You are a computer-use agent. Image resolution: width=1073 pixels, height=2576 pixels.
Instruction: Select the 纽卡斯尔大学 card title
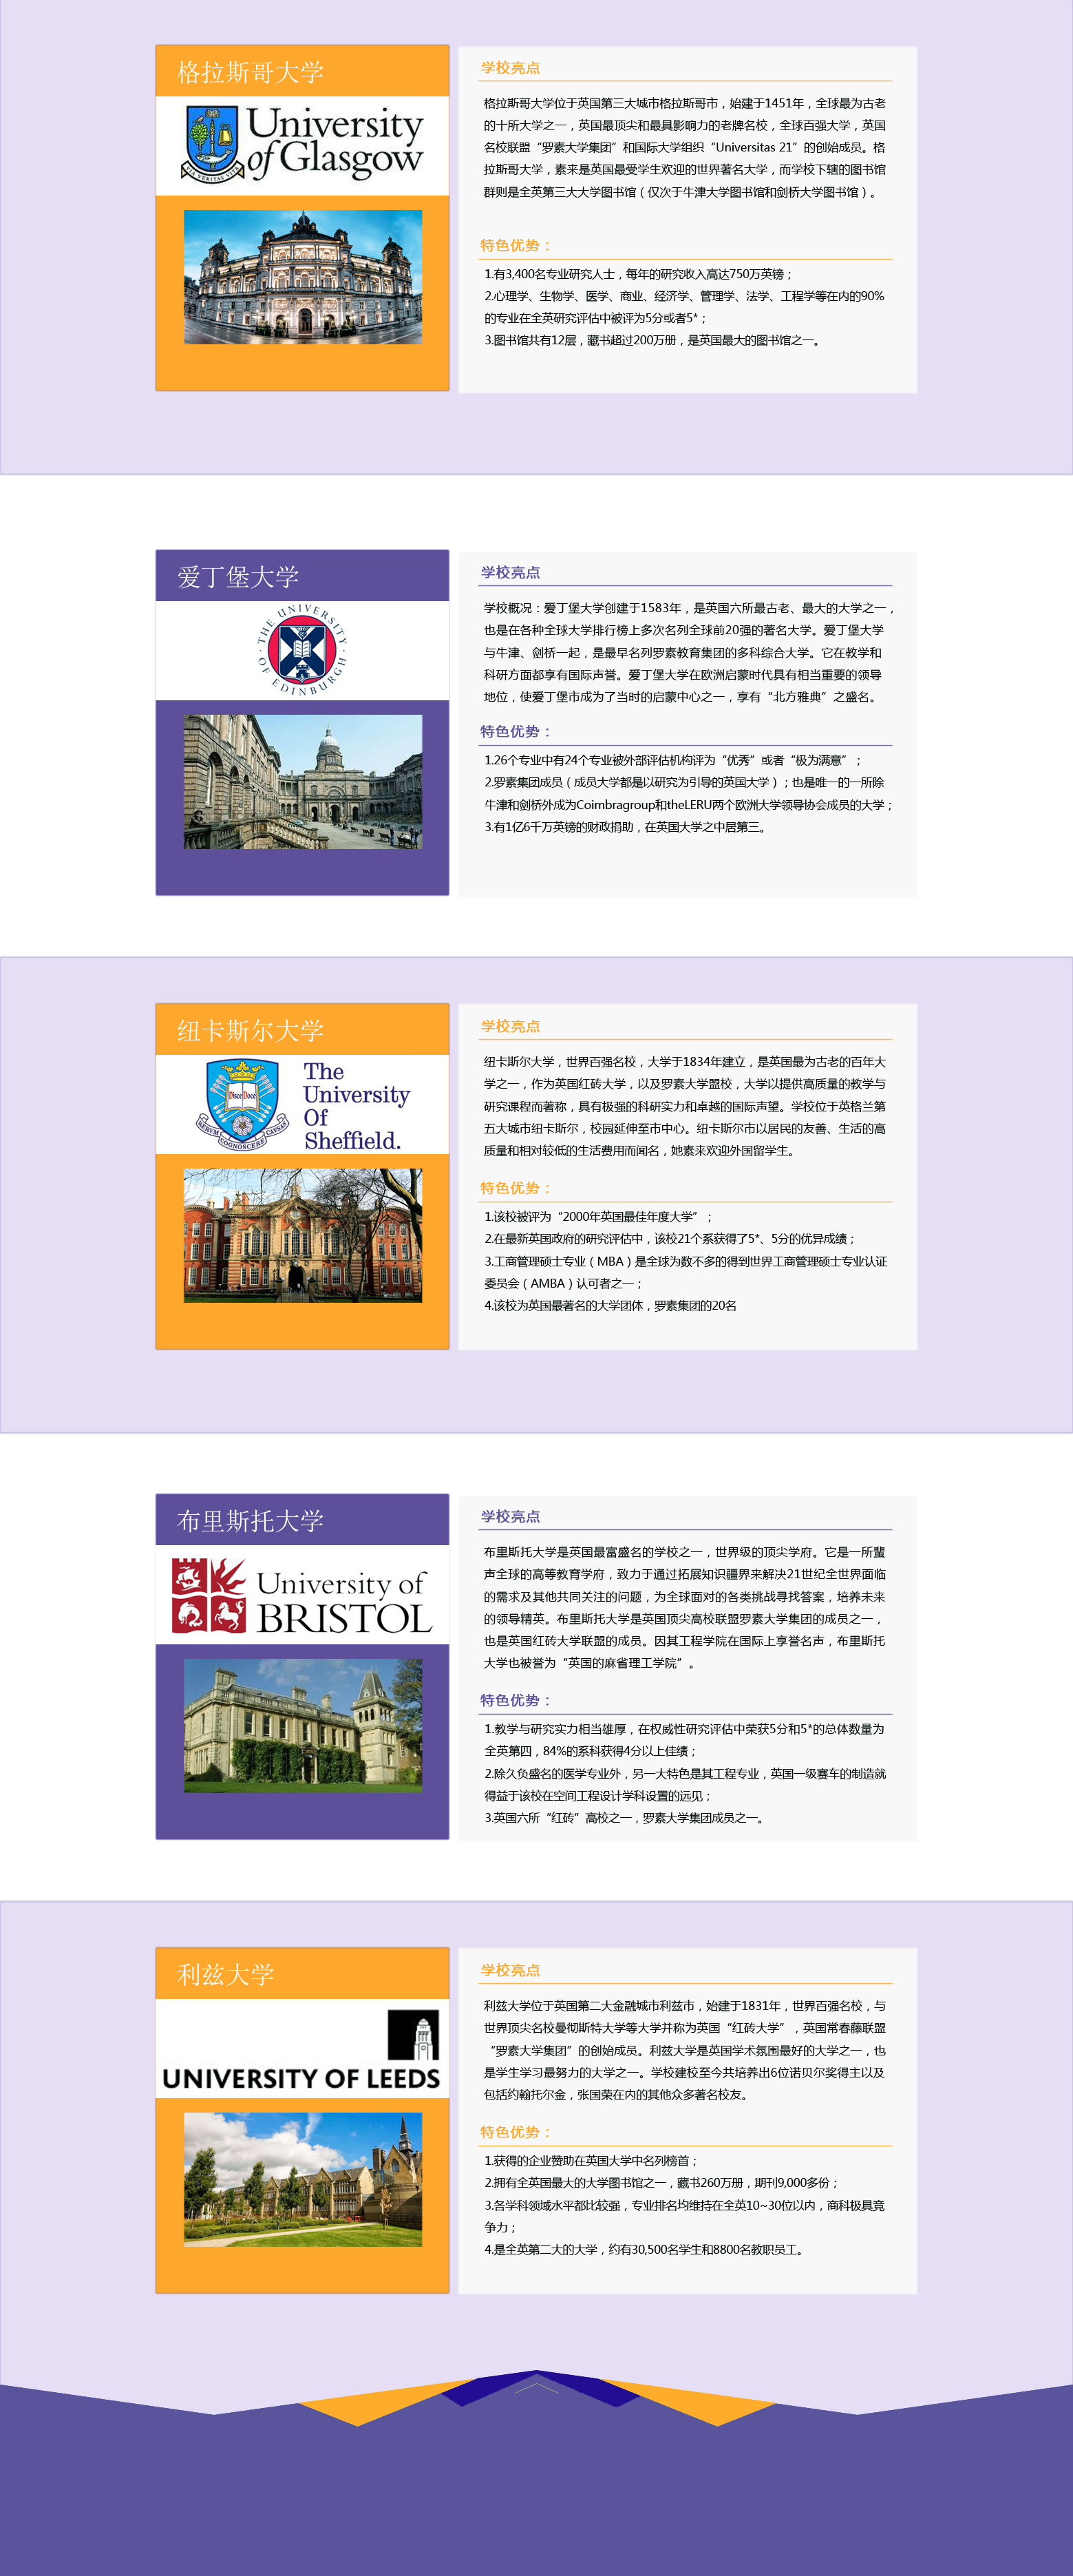point(251,1031)
